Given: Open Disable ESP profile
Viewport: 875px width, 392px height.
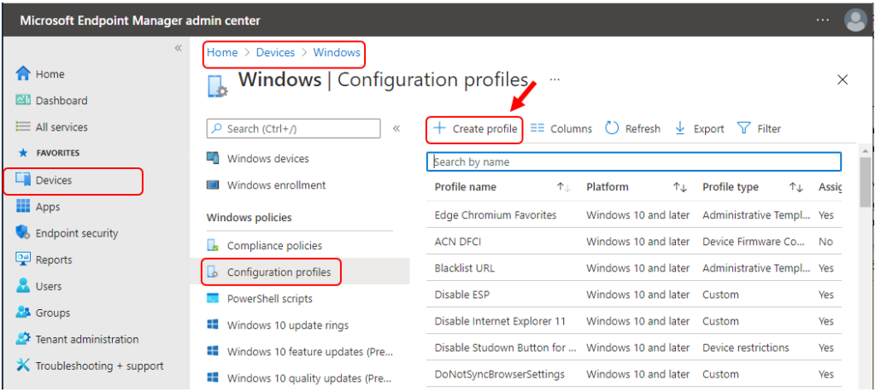Looking at the screenshot, I should (x=462, y=295).
